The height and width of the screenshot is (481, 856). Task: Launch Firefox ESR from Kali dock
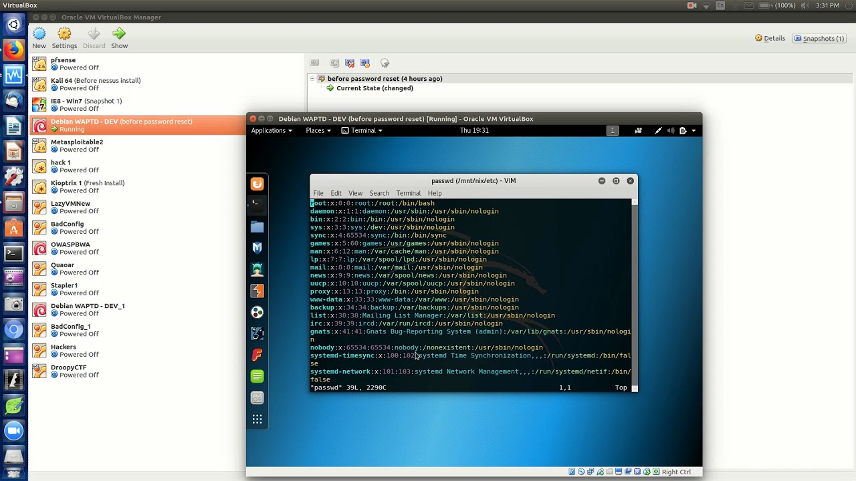[257, 184]
